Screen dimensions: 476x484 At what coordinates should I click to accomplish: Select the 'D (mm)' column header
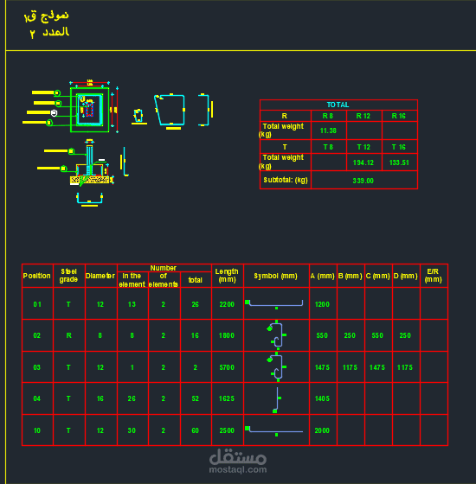point(406,276)
